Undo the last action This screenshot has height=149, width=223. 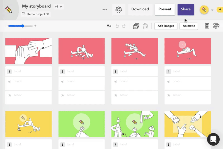[117, 26]
